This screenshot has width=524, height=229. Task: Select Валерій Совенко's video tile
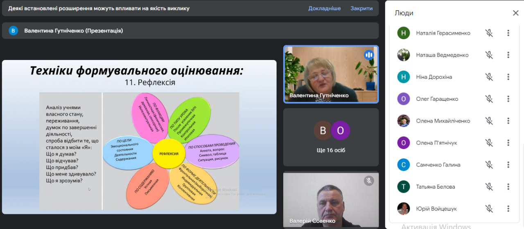pos(331,200)
